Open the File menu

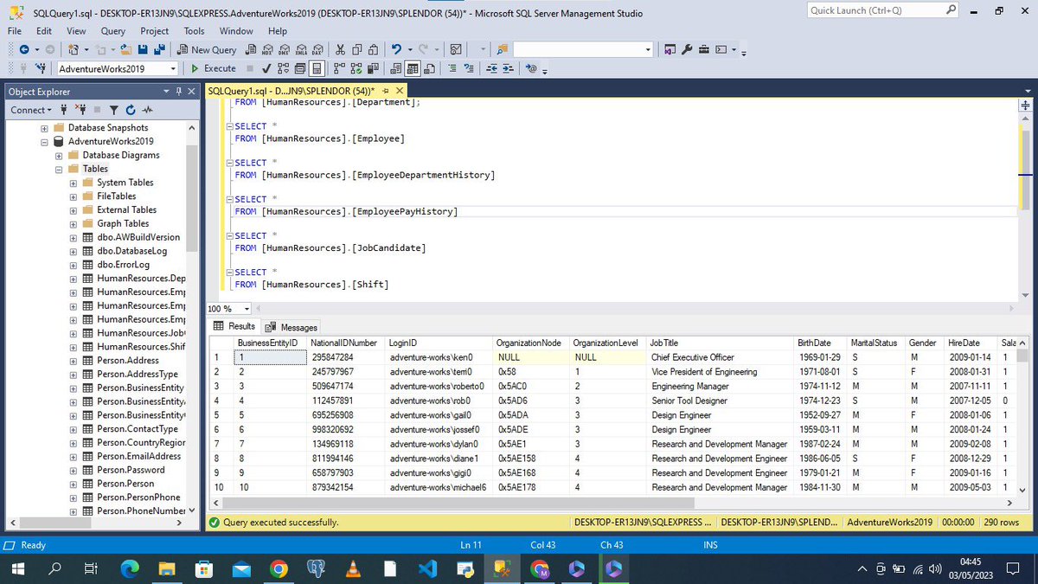[15, 30]
